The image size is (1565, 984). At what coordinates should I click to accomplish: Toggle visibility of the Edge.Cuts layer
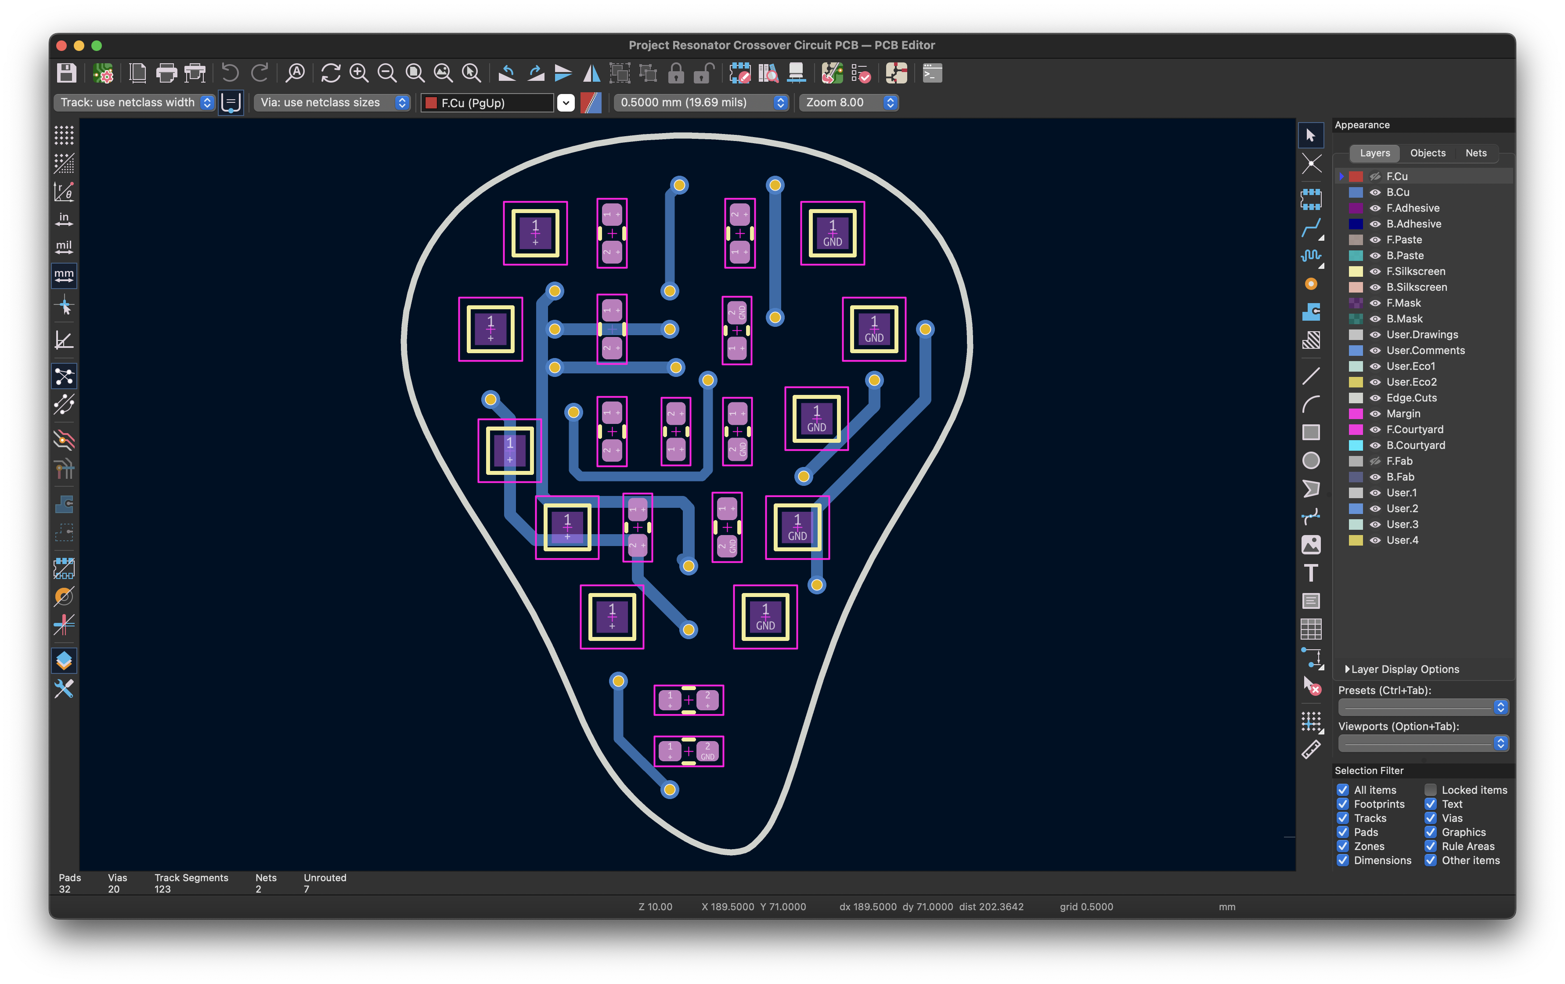coord(1376,398)
